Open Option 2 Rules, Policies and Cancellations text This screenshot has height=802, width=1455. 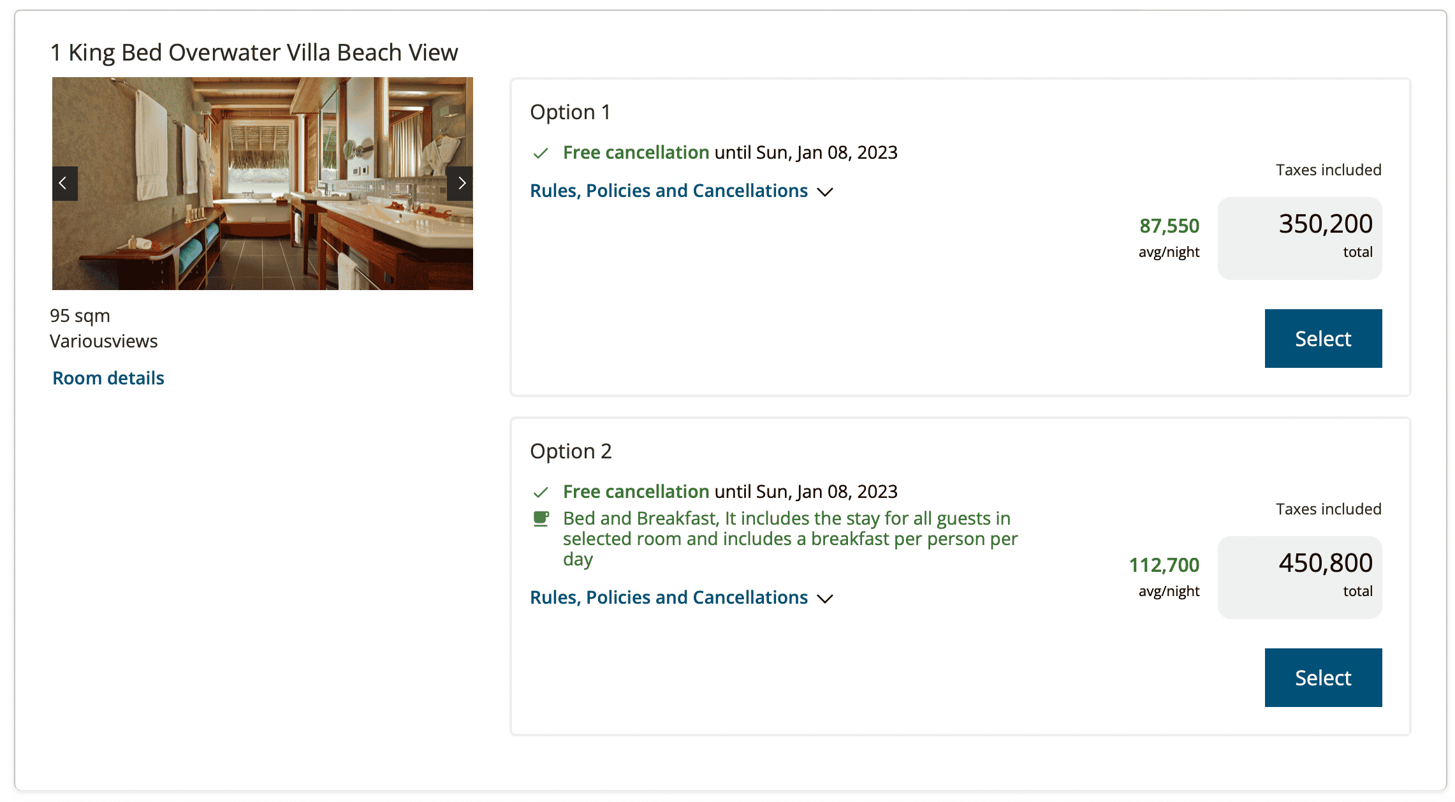tap(669, 597)
